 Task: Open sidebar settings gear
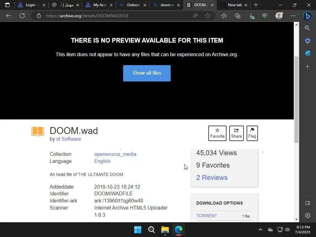(308, 215)
